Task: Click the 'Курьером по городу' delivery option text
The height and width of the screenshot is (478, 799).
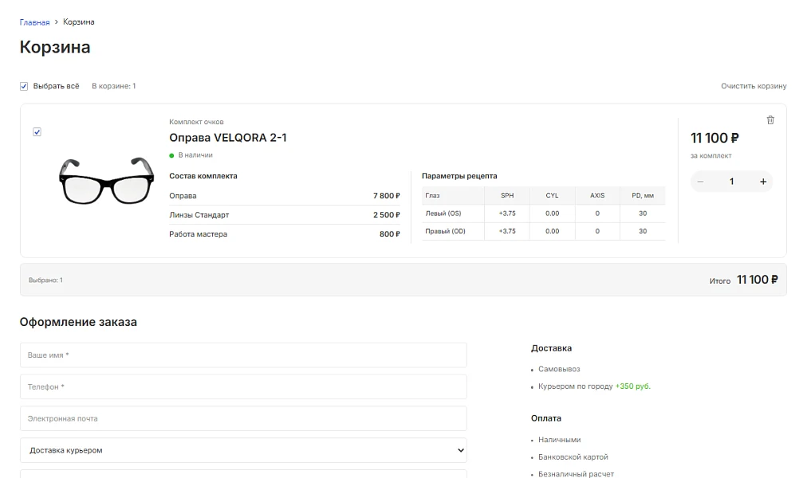Action: click(x=575, y=386)
